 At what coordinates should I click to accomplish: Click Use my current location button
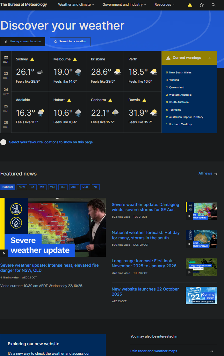[23, 42]
